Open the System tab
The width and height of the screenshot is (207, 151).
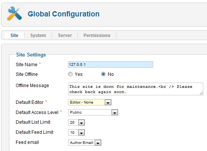(x=38, y=35)
